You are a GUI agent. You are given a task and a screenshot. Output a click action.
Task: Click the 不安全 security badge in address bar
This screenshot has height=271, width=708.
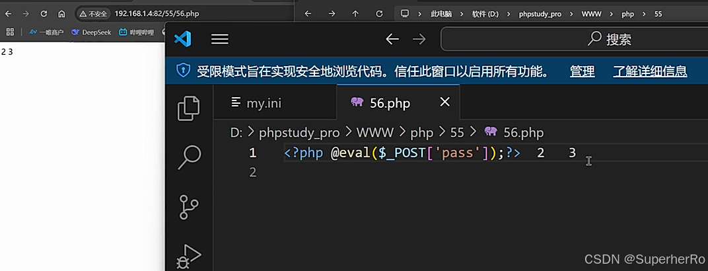[x=94, y=14]
